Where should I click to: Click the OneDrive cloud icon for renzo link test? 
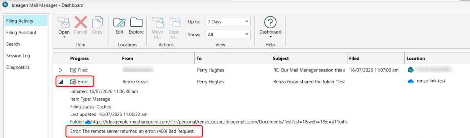pyautogui.click(x=411, y=81)
